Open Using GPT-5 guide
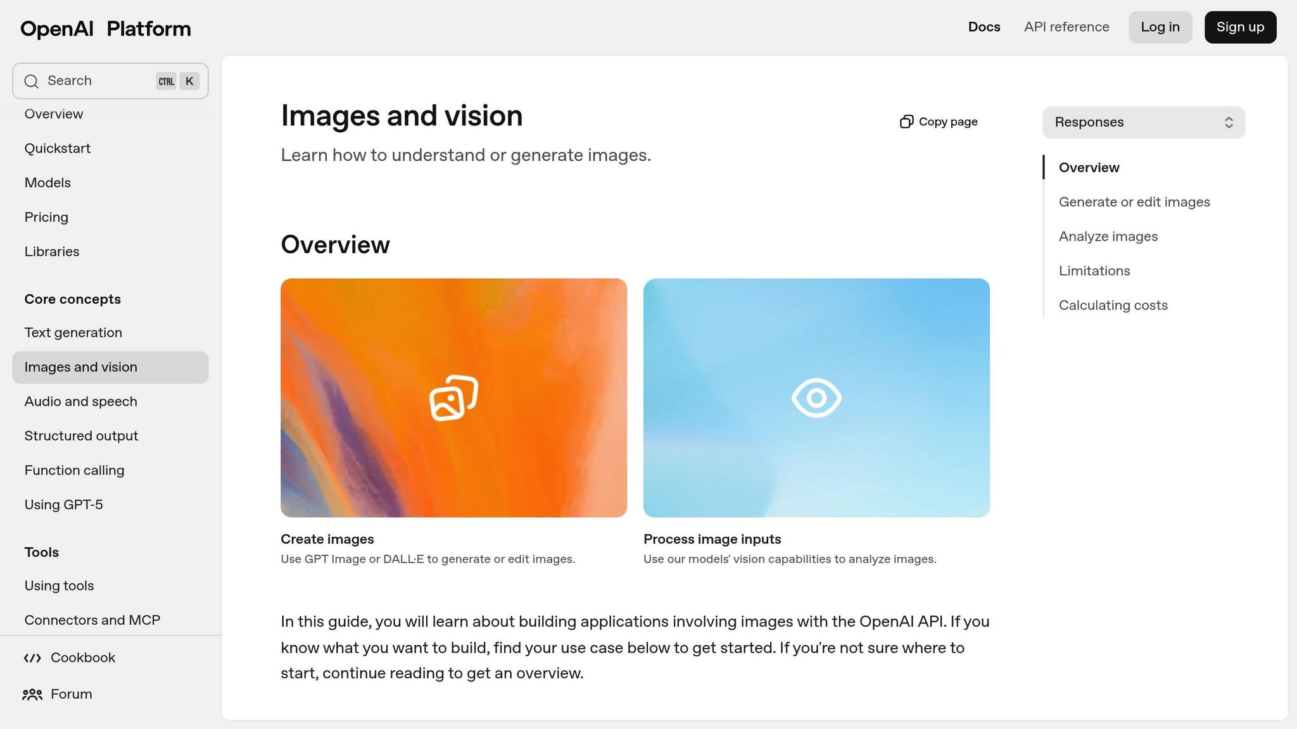Screen dimensions: 1297x729 point(63,505)
